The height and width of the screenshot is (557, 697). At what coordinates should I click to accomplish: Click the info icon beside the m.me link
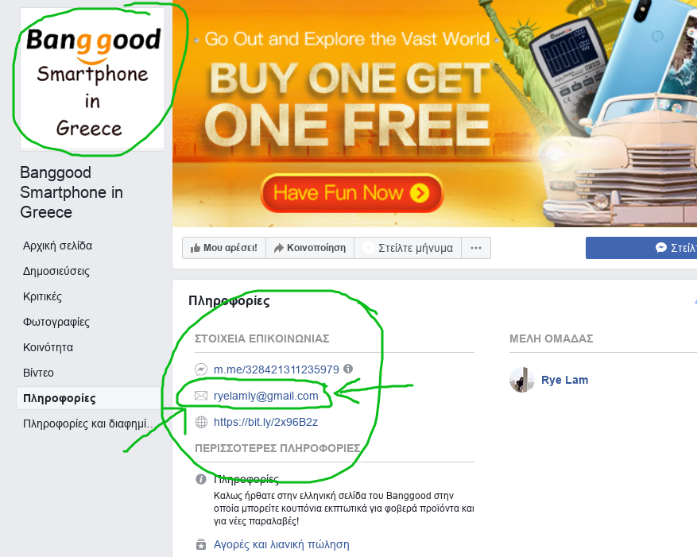click(348, 369)
